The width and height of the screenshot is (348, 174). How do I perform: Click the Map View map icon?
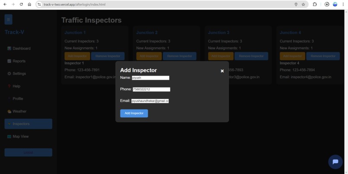(x=9, y=137)
